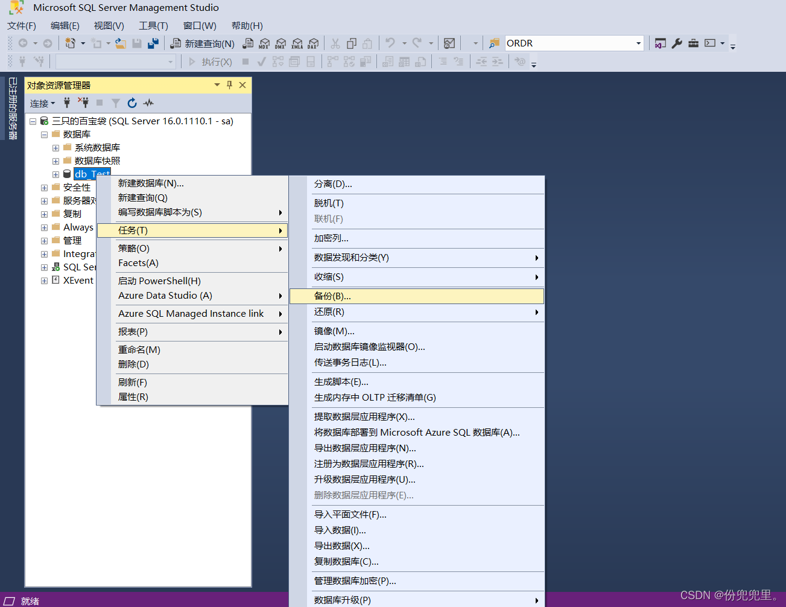
Task: Click Disconnect plug icon in Object Explorer
Action: point(83,103)
